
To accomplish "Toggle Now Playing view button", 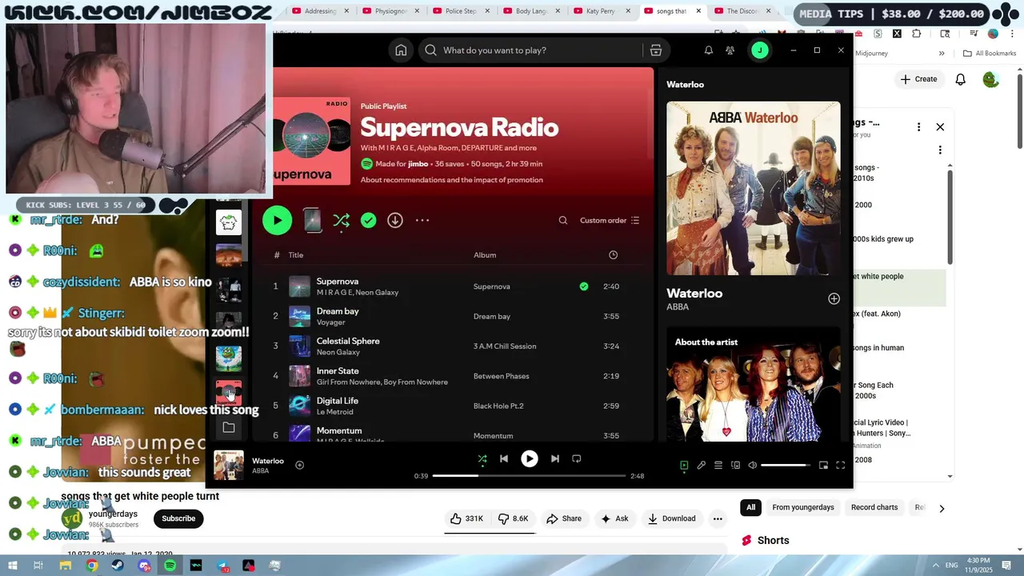I will click(684, 466).
